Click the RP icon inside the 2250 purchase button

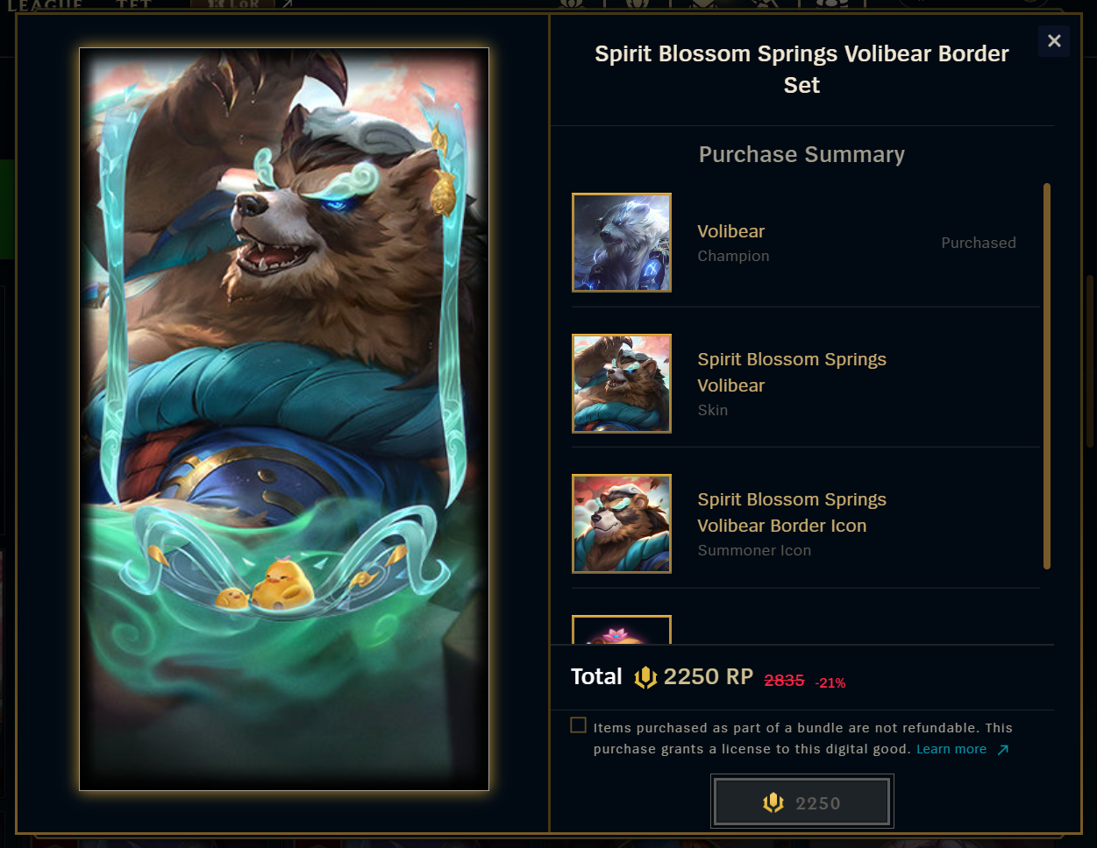tap(773, 802)
